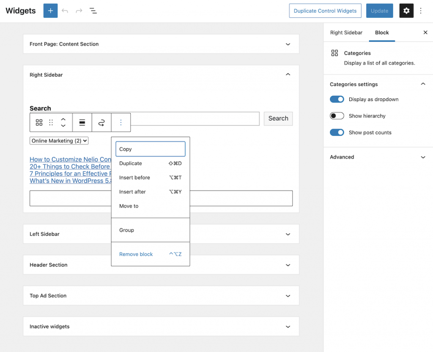Grab the block drag handle
This screenshot has height=352, width=433.
tap(51, 123)
